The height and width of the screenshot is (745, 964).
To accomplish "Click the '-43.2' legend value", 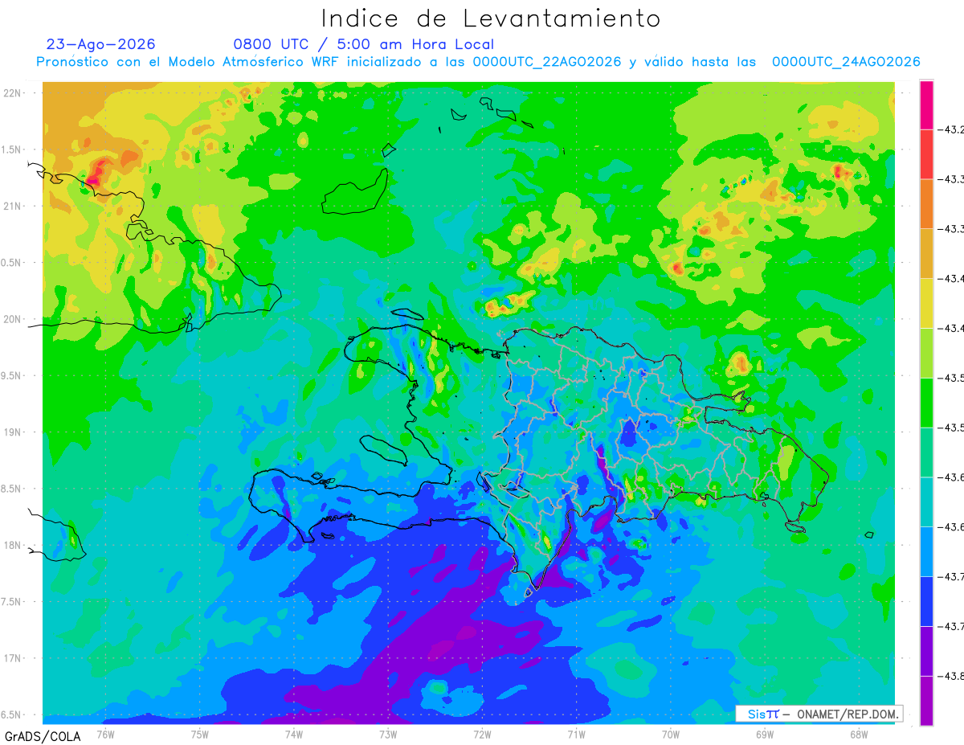I will [950, 129].
